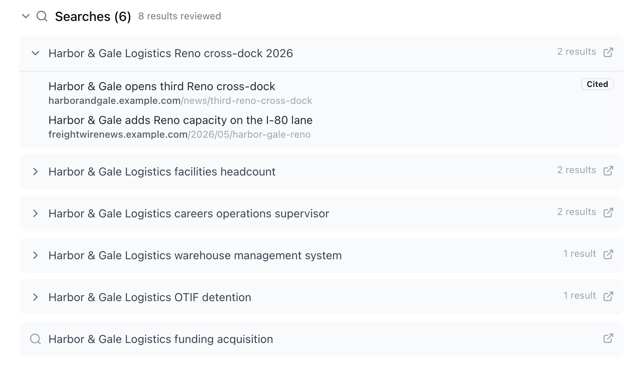The image size is (643, 376).
Task: Expand the careers operations supervisor search
Action: [35, 213]
